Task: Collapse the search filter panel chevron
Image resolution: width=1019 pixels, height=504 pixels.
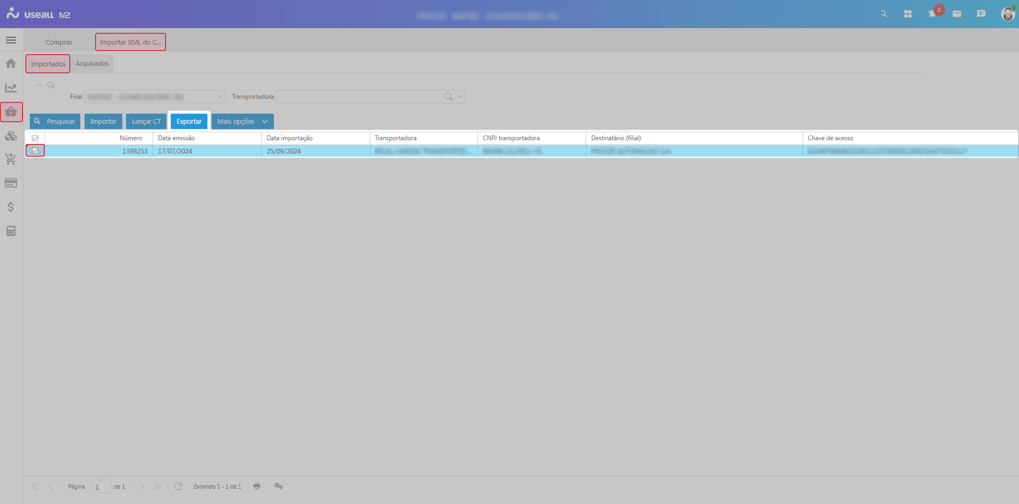Action: click(39, 86)
